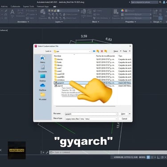Click the color wheel icon in Properties panel
This screenshot has height=167, width=167.
point(122,11)
